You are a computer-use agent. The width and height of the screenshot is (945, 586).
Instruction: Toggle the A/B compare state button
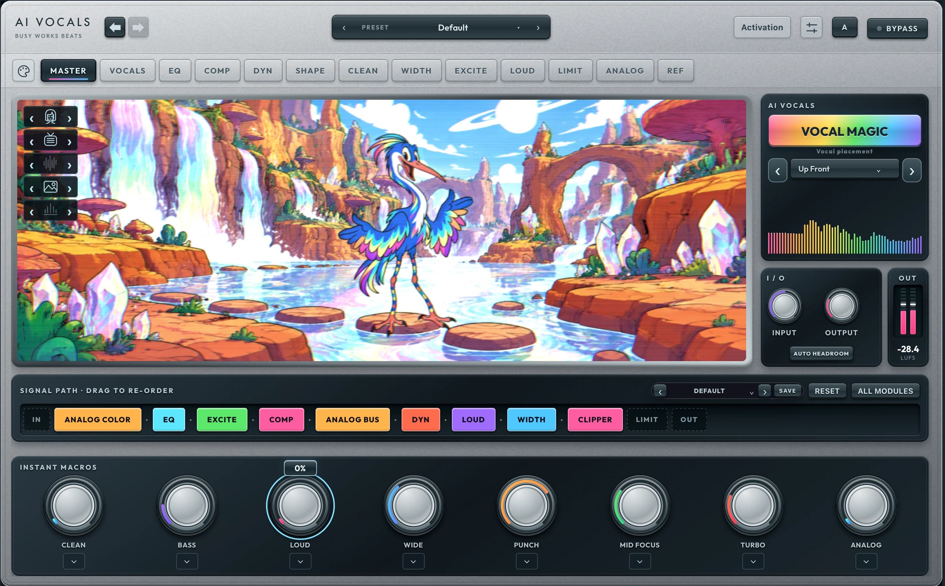845,28
